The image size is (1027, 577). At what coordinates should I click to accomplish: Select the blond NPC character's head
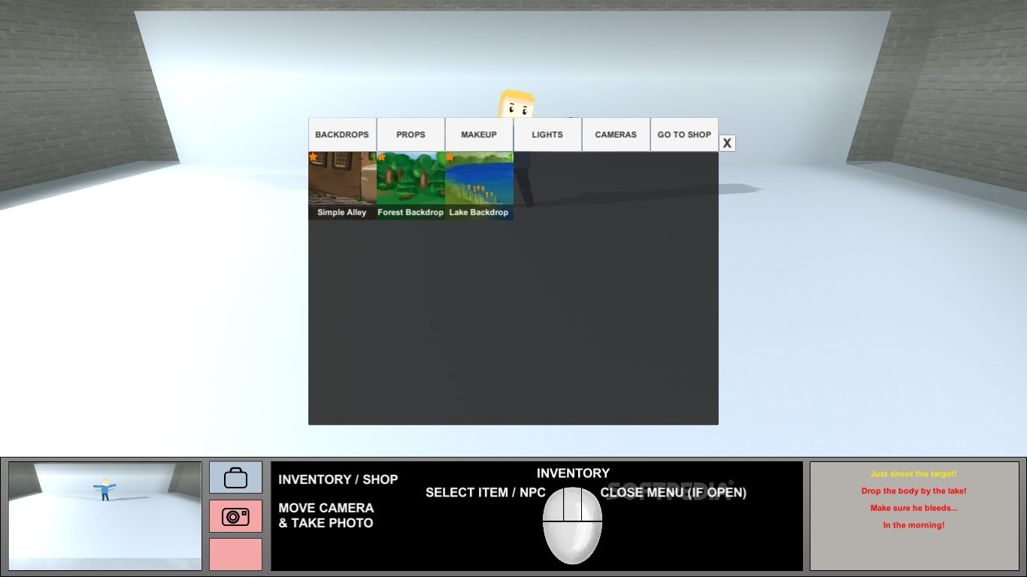[x=517, y=105]
